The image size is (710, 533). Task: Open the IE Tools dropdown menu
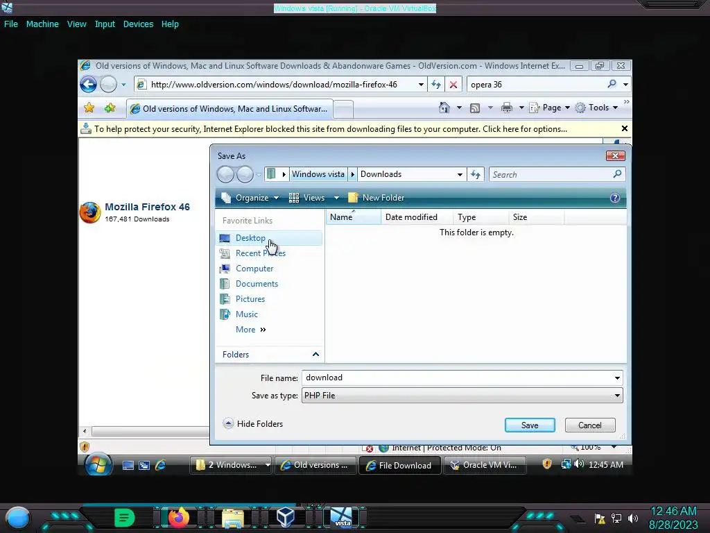point(596,108)
